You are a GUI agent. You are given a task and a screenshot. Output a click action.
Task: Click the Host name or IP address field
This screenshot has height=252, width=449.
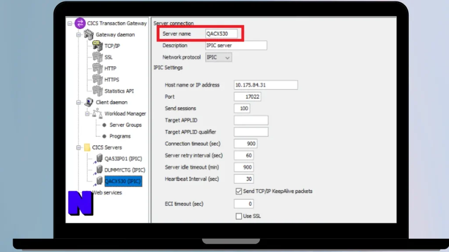click(x=266, y=85)
